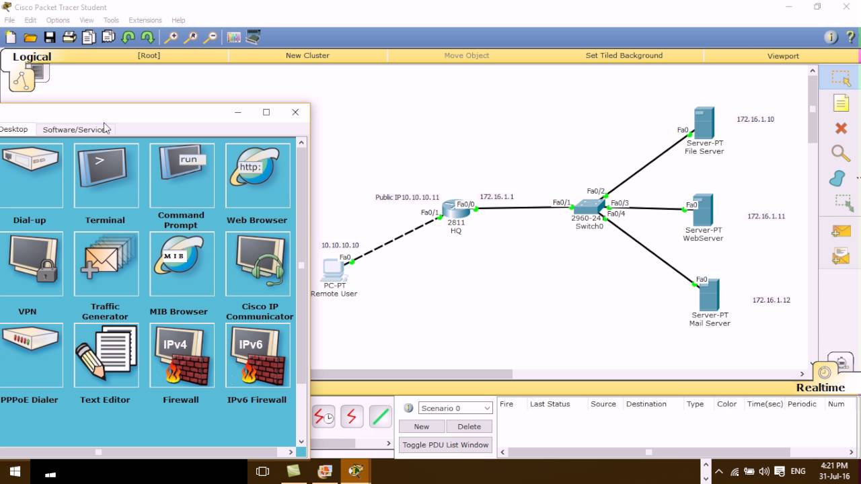
Task: Activate the red X Delete tool
Action: (841, 128)
